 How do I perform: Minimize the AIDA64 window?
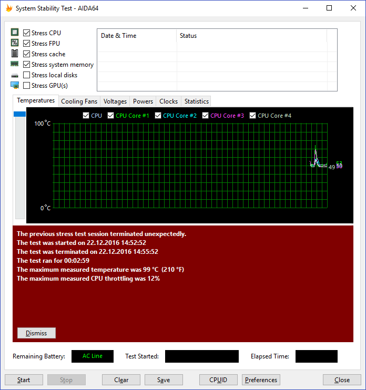click(306, 8)
